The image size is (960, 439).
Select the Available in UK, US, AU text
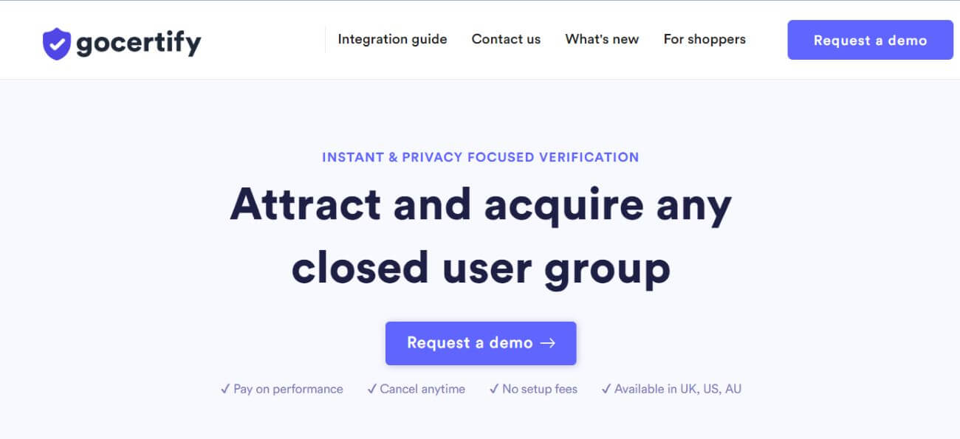[678, 389]
